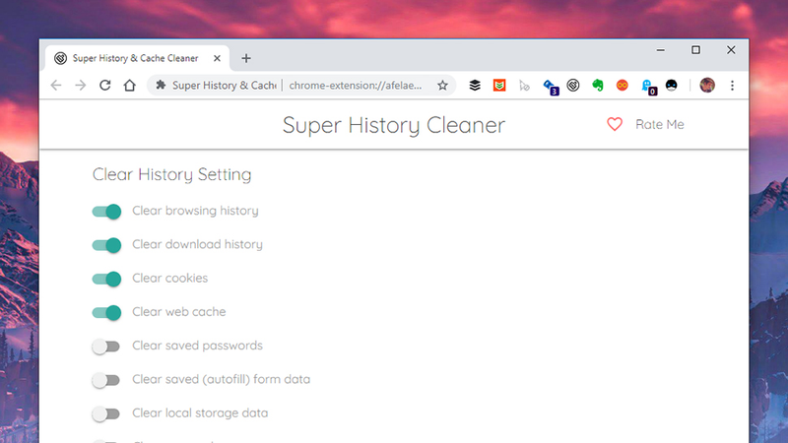
Task: Click the Clear saved passwords label
Action: click(198, 346)
